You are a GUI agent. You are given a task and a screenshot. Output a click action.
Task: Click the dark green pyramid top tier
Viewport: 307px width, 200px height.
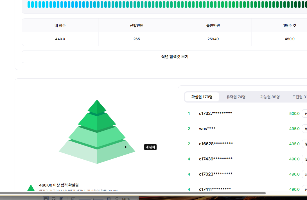point(97,107)
